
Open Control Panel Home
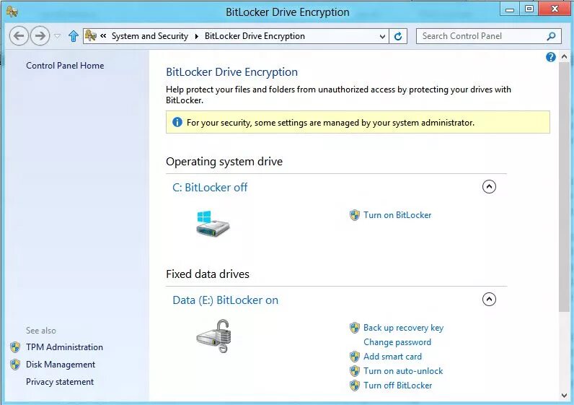[x=65, y=66]
